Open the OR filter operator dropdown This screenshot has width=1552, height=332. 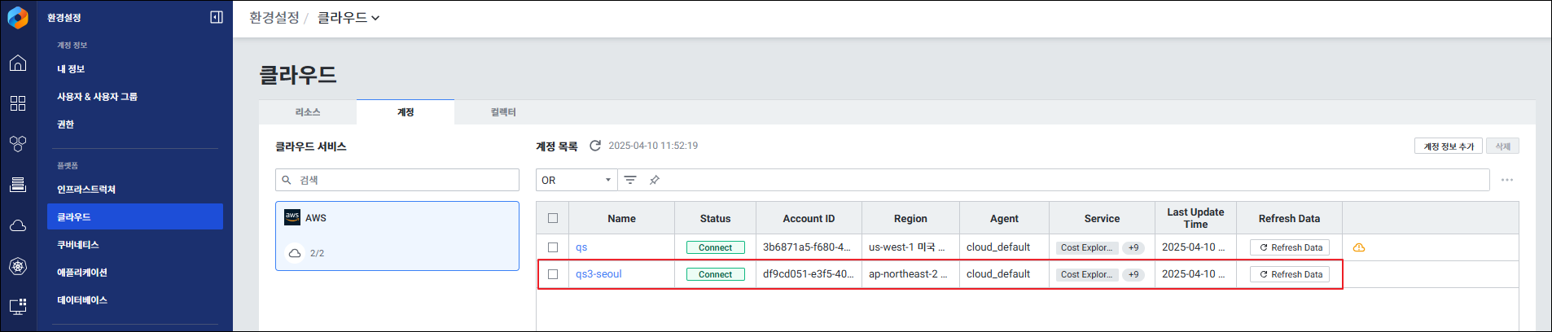click(x=577, y=180)
